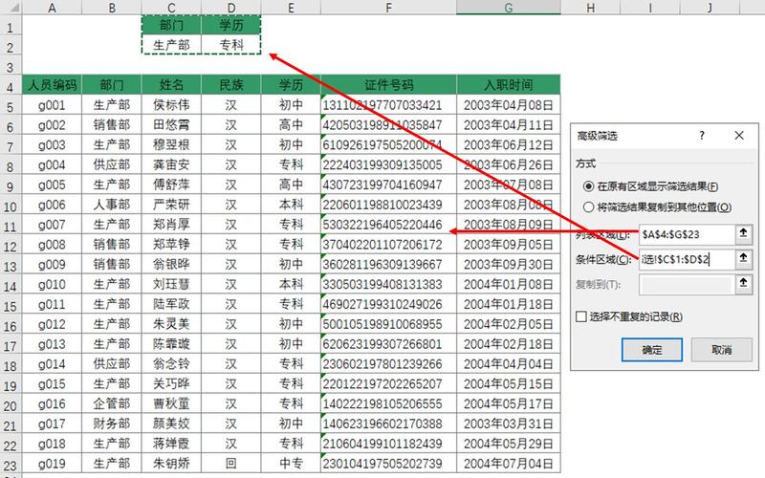
Task: Select column E header
Action: pyautogui.click(x=291, y=8)
